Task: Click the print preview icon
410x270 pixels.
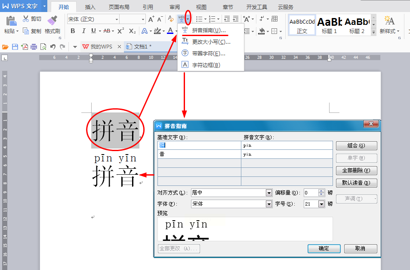Action: click(x=43, y=47)
